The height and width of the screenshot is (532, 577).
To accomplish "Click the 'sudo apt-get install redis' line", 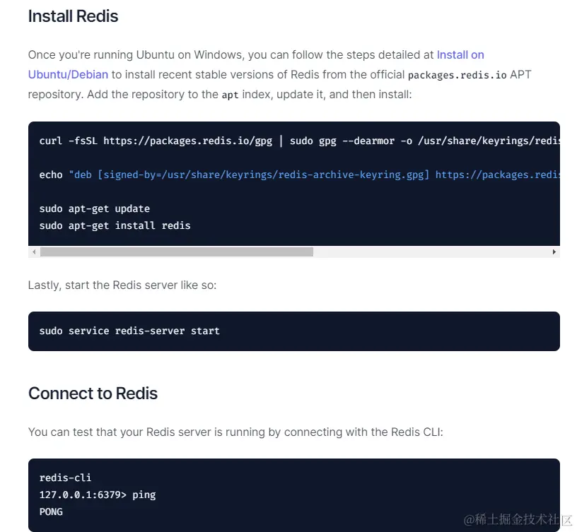I will point(115,225).
